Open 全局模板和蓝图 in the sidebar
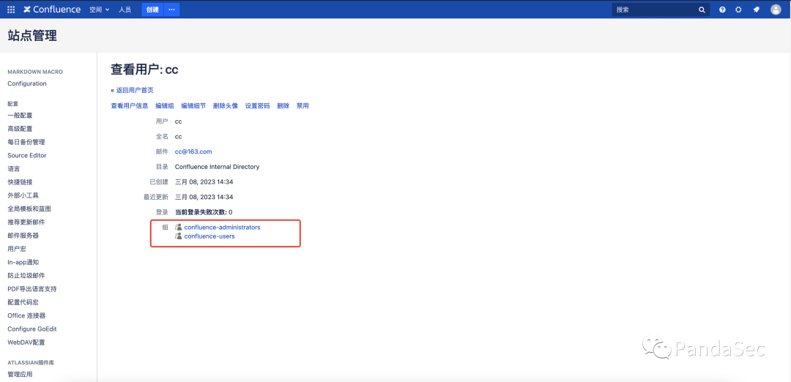This screenshot has width=791, height=382. click(29, 209)
